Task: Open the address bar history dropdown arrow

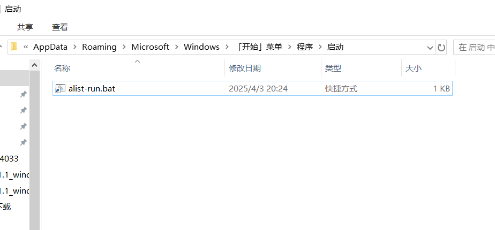Action: [x=430, y=47]
